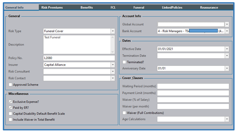This screenshot has width=238, height=132.
Task: Enable Include Waiver in Total Benefit
Action: pyautogui.click(x=10, y=119)
